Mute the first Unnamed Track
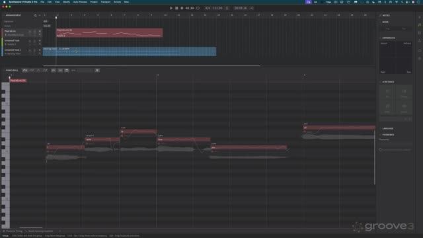Viewport: 423px width, 238px height. (30, 41)
